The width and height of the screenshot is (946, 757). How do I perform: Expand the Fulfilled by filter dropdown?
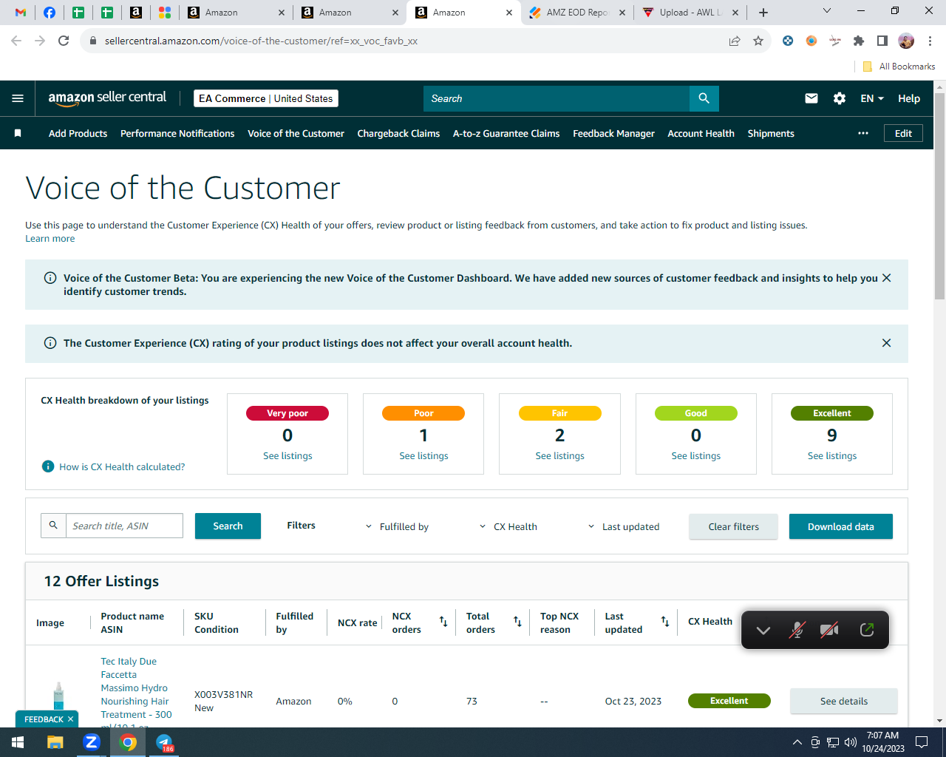point(397,526)
